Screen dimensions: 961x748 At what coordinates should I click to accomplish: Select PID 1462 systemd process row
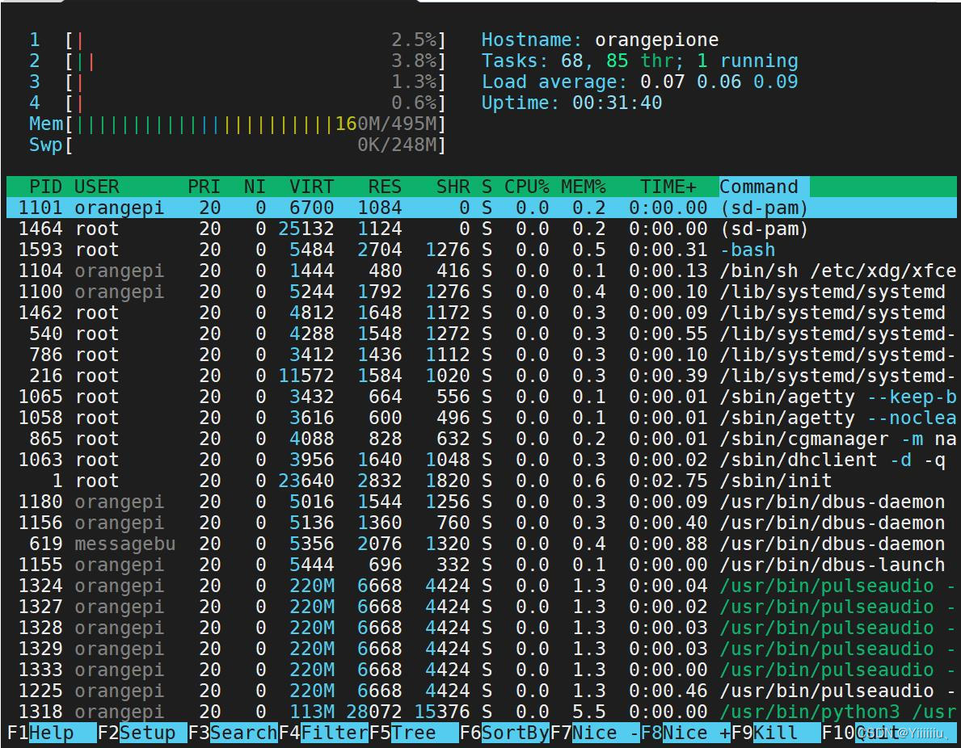click(x=481, y=313)
